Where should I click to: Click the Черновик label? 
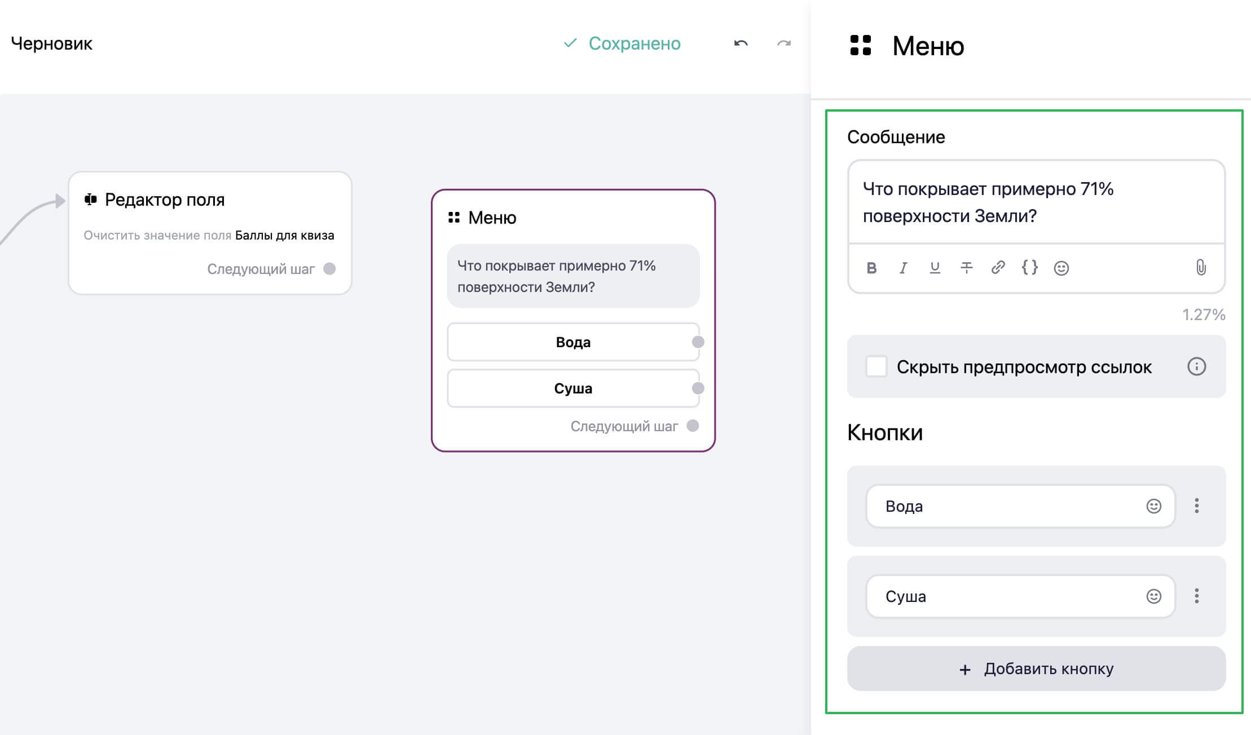pyautogui.click(x=51, y=43)
